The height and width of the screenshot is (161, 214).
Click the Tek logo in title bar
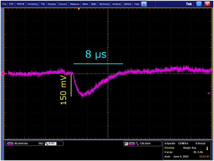[189, 4]
